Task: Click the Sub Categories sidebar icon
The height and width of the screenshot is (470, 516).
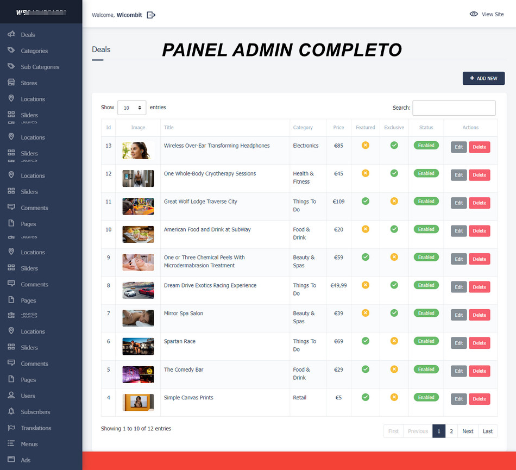Action: (x=11, y=66)
